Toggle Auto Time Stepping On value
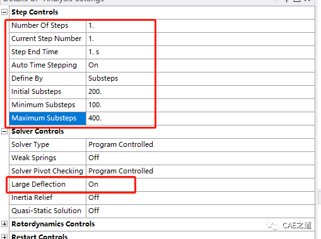Screen dimensions: 321x239 pos(201,66)
